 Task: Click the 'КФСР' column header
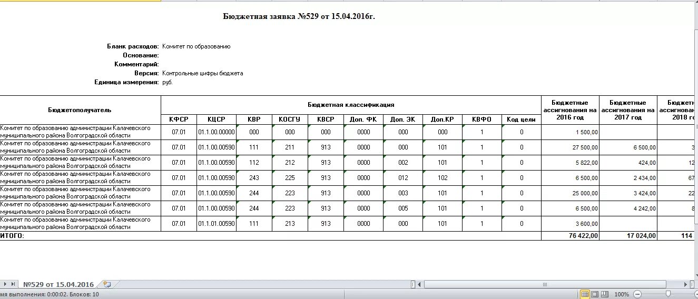click(179, 119)
